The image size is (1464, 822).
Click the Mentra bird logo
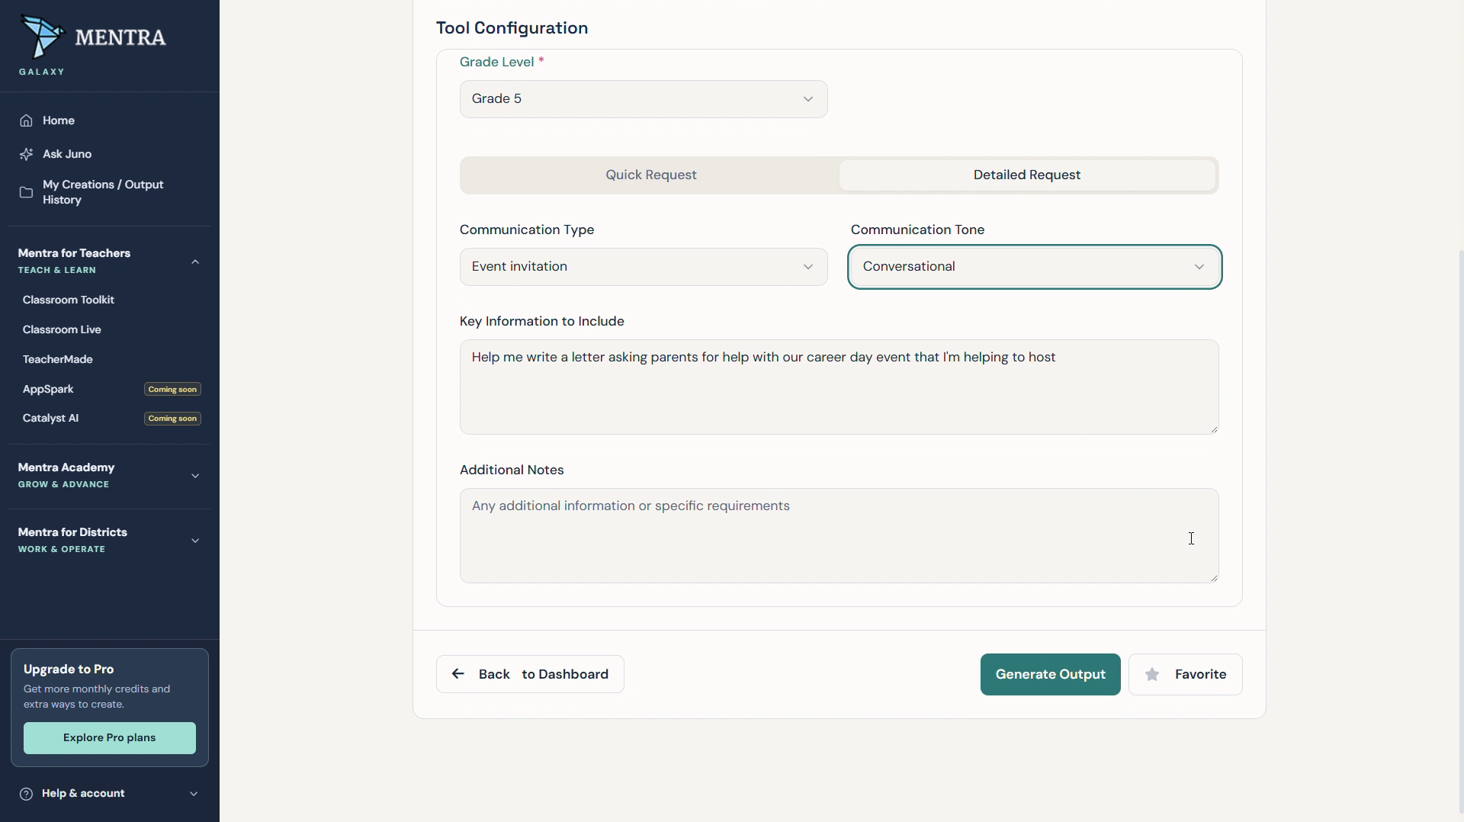(x=43, y=37)
